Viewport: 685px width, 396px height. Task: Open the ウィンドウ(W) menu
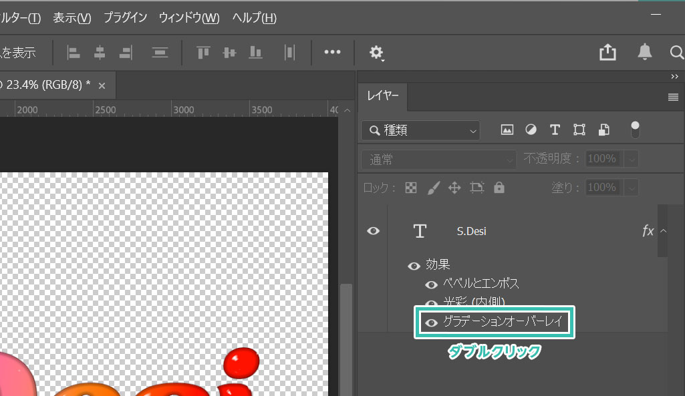(x=189, y=18)
